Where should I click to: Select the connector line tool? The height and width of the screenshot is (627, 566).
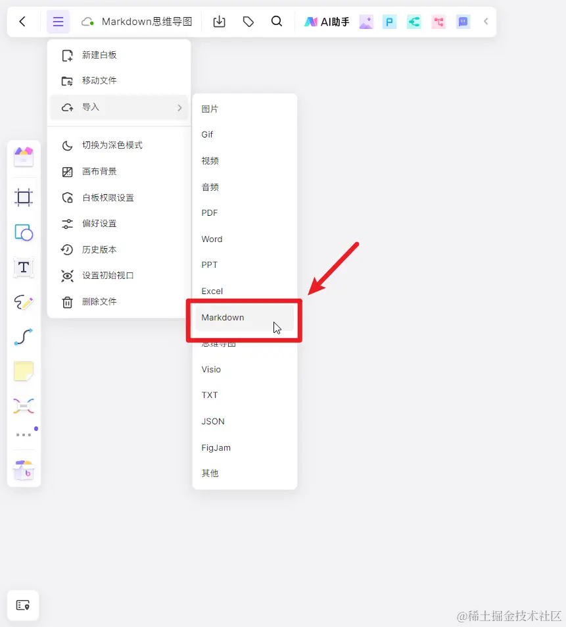click(x=24, y=338)
